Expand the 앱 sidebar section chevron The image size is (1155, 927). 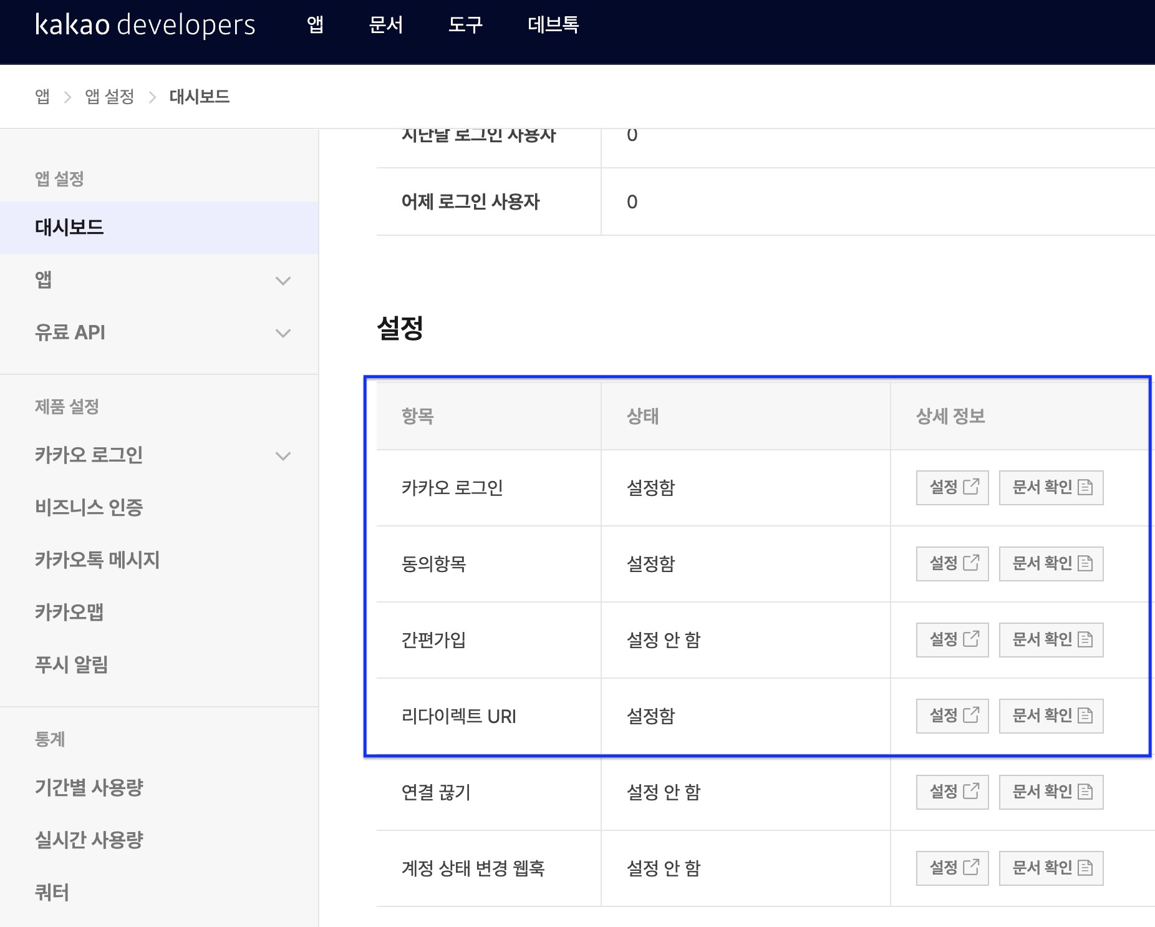(283, 281)
